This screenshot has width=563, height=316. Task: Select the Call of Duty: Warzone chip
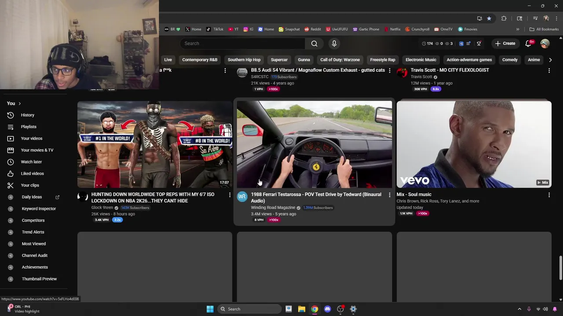coord(340,60)
